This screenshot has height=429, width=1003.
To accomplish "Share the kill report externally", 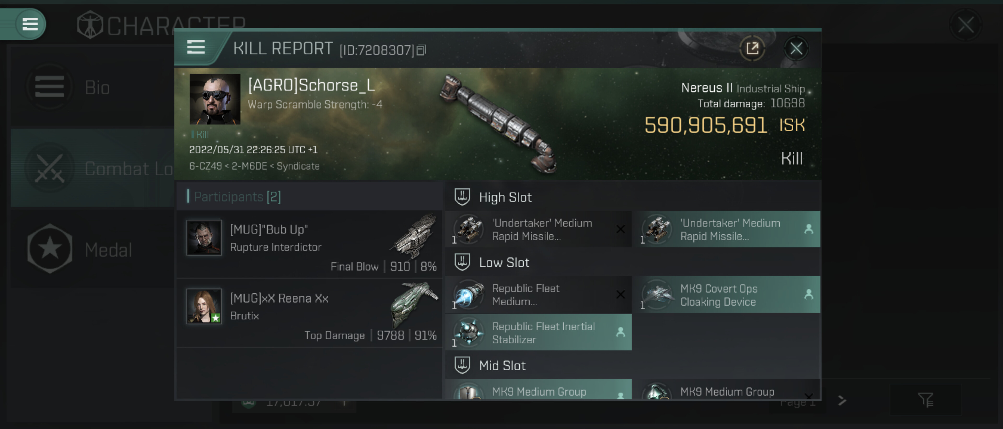I will coord(752,49).
